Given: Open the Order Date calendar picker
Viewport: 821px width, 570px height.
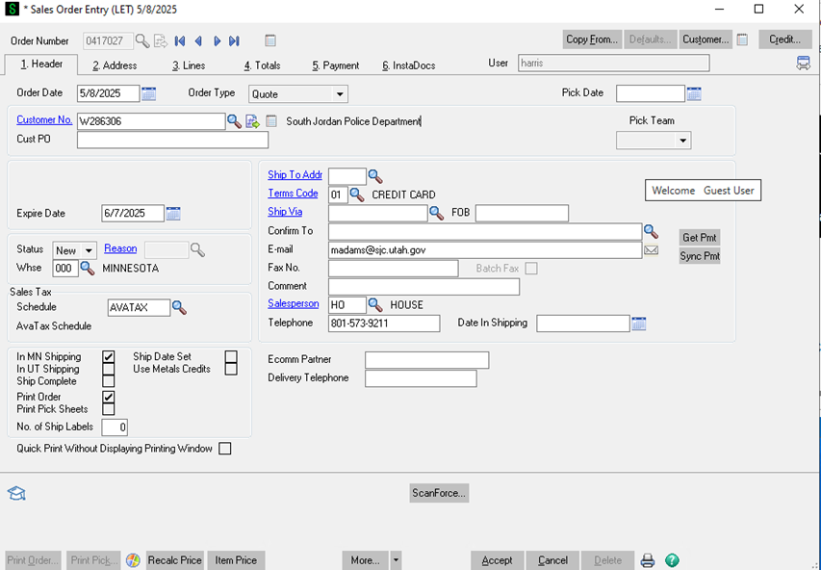Looking at the screenshot, I should (149, 93).
